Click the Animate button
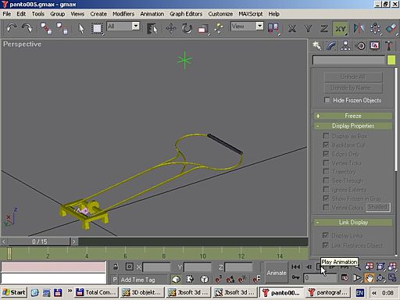The image size is (400, 300). 277,273
